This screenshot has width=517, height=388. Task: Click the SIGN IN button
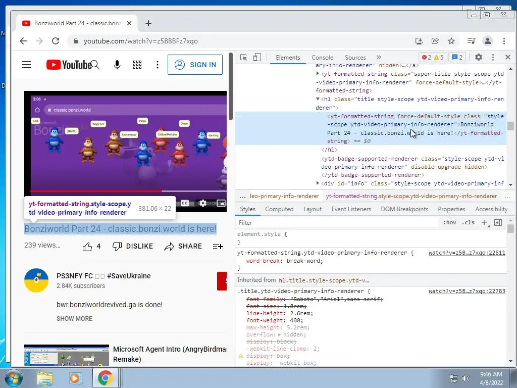point(195,65)
